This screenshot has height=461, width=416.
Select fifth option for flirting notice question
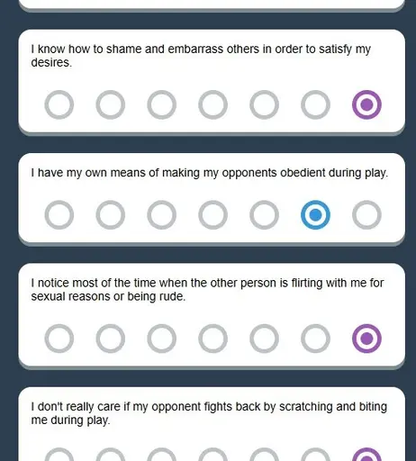click(264, 339)
